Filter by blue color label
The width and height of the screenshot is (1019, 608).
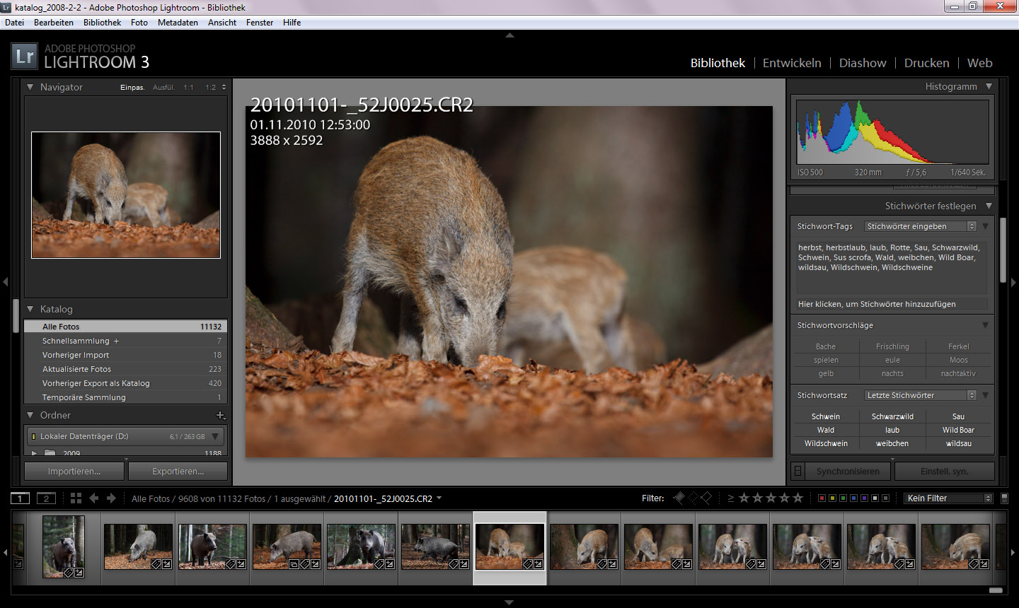853,498
